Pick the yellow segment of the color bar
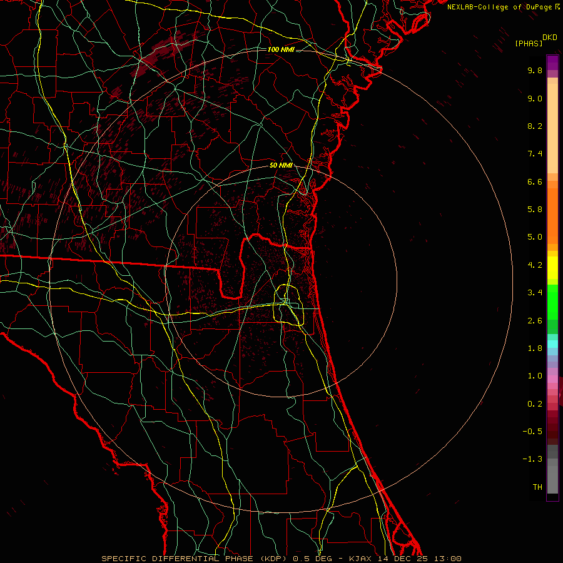This screenshot has height=563, width=563. [x=552, y=268]
